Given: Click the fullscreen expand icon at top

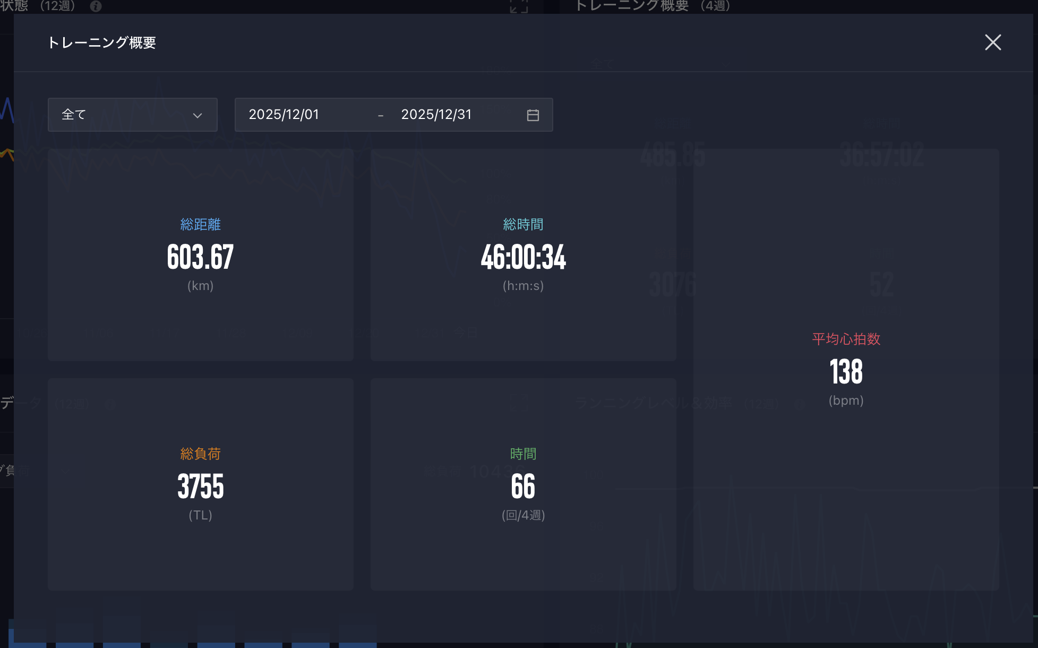Looking at the screenshot, I should click(519, 6).
